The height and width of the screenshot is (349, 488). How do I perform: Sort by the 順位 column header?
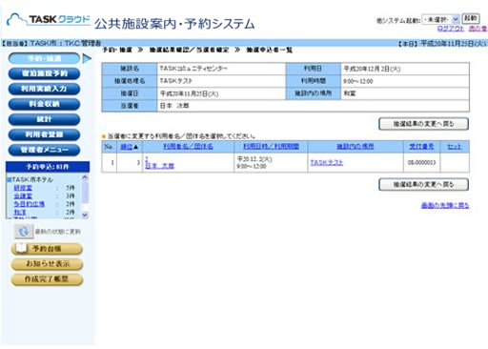(127, 147)
